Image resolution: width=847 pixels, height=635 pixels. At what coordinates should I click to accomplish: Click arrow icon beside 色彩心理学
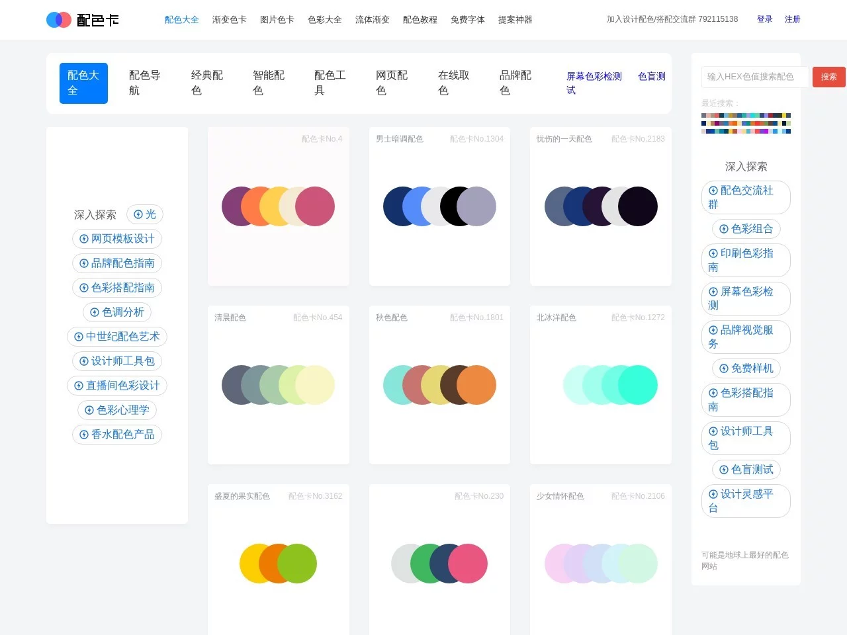(89, 410)
